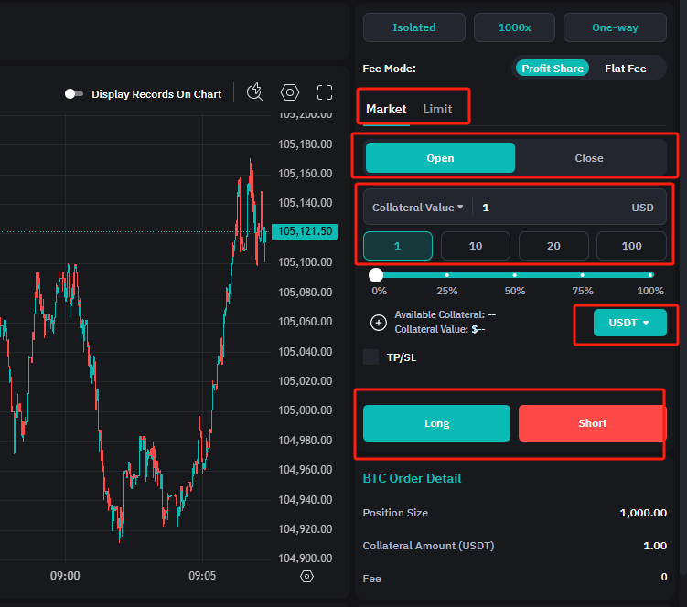The image size is (687, 607).
Task: Click the collateral amount input field
Action: 549,208
